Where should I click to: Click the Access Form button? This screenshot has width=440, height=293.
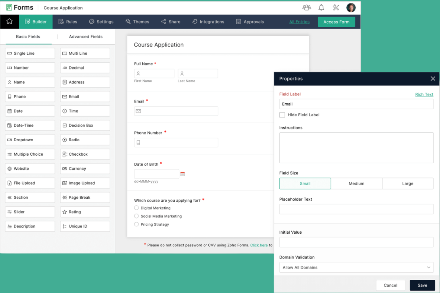[x=336, y=22]
